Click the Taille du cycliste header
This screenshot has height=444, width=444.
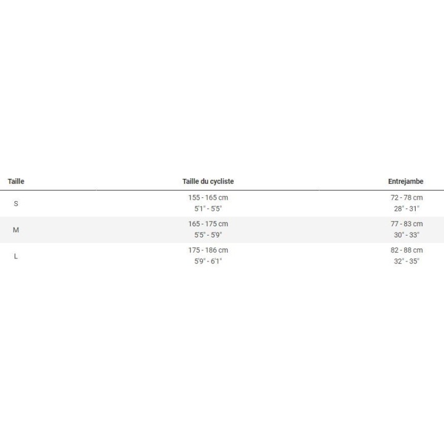point(208,181)
